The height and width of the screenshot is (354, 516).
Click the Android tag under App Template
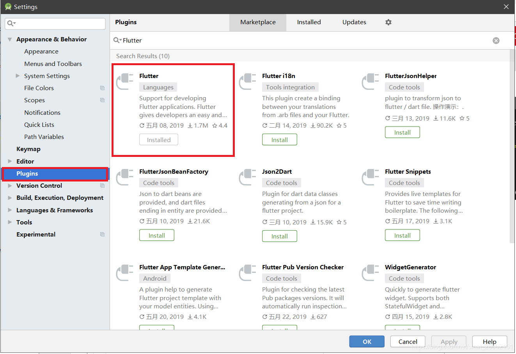pos(155,279)
